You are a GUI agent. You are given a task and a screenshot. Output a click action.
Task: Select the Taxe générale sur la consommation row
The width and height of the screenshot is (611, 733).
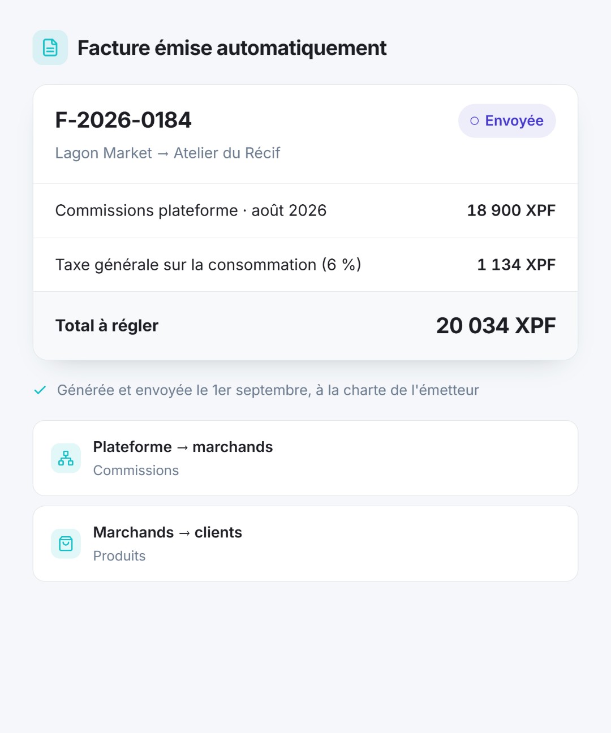[305, 265]
